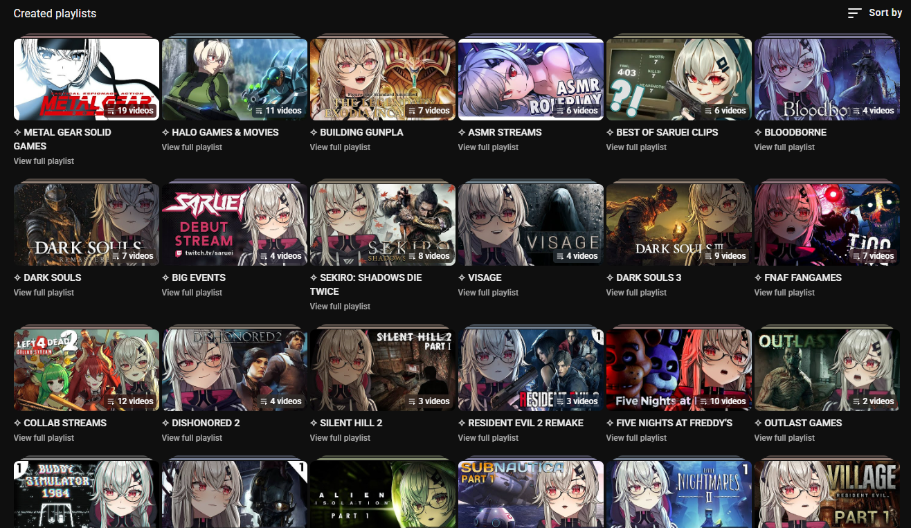
Task: Click the FNAF FANGAMES title
Action: (798, 277)
